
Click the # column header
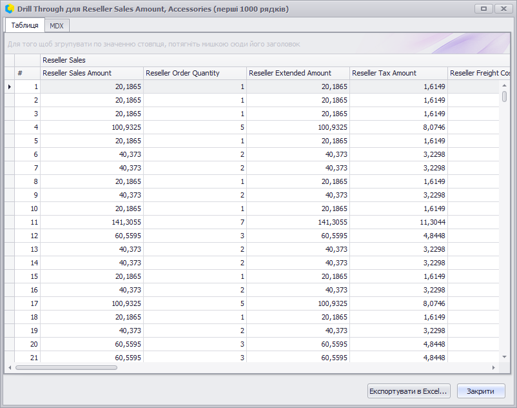point(27,73)
